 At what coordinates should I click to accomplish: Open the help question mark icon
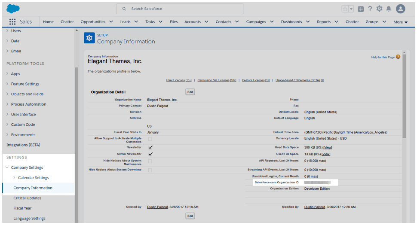370,9
